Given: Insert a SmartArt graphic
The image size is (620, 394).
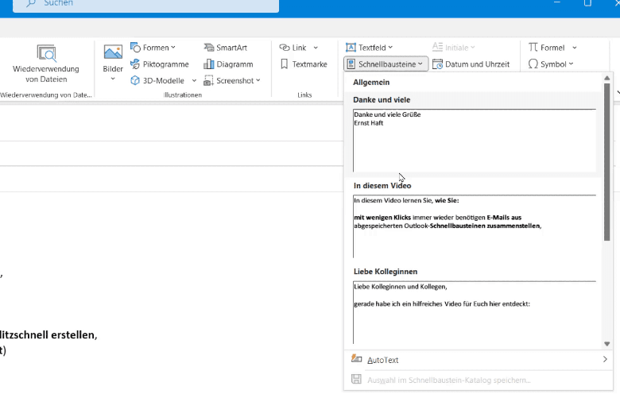Looking at the screenshot, I should tap(226, 48).
